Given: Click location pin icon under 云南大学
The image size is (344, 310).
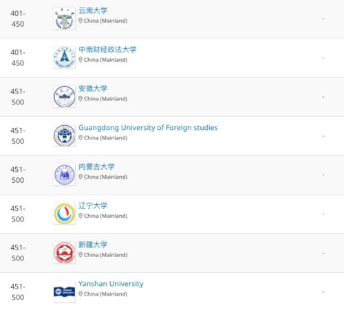Looking at the screenshot, I should (x=80, y=21).
